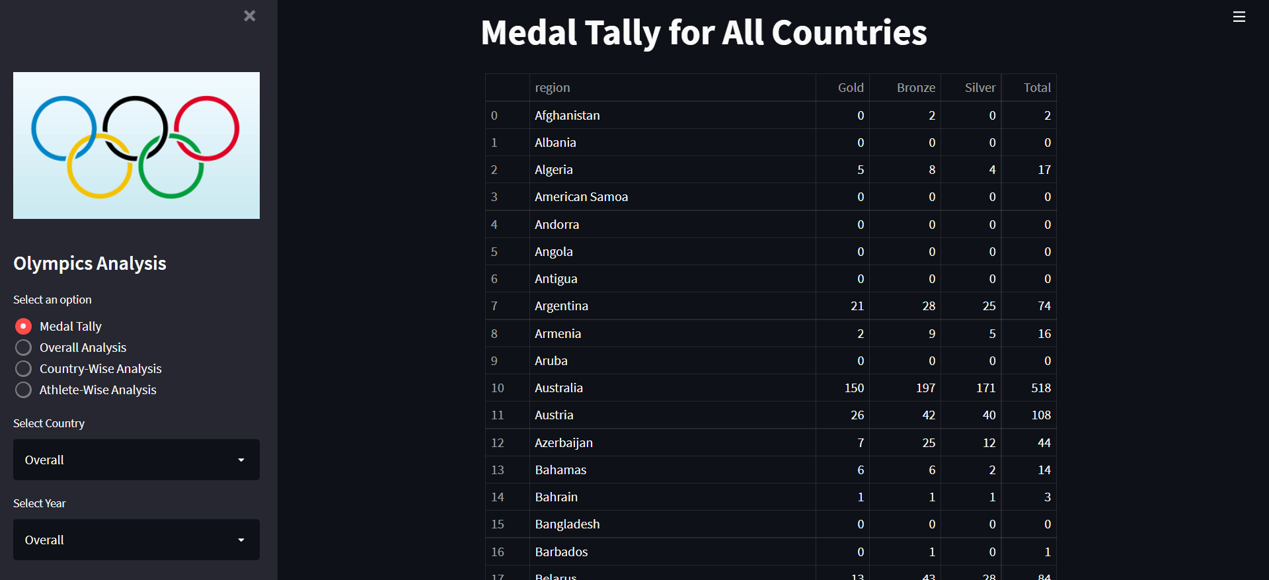Click the Bronze column header

(916, 87)
